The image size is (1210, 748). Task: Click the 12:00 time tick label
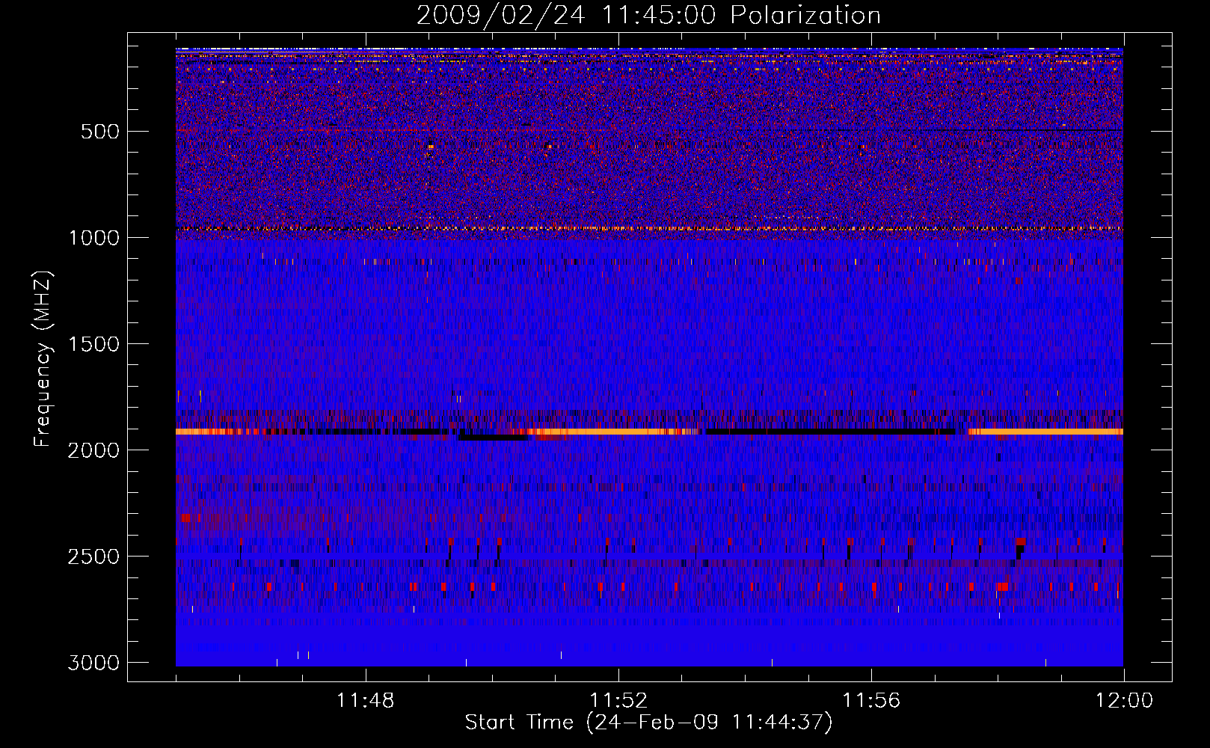tap(1124, 701)
